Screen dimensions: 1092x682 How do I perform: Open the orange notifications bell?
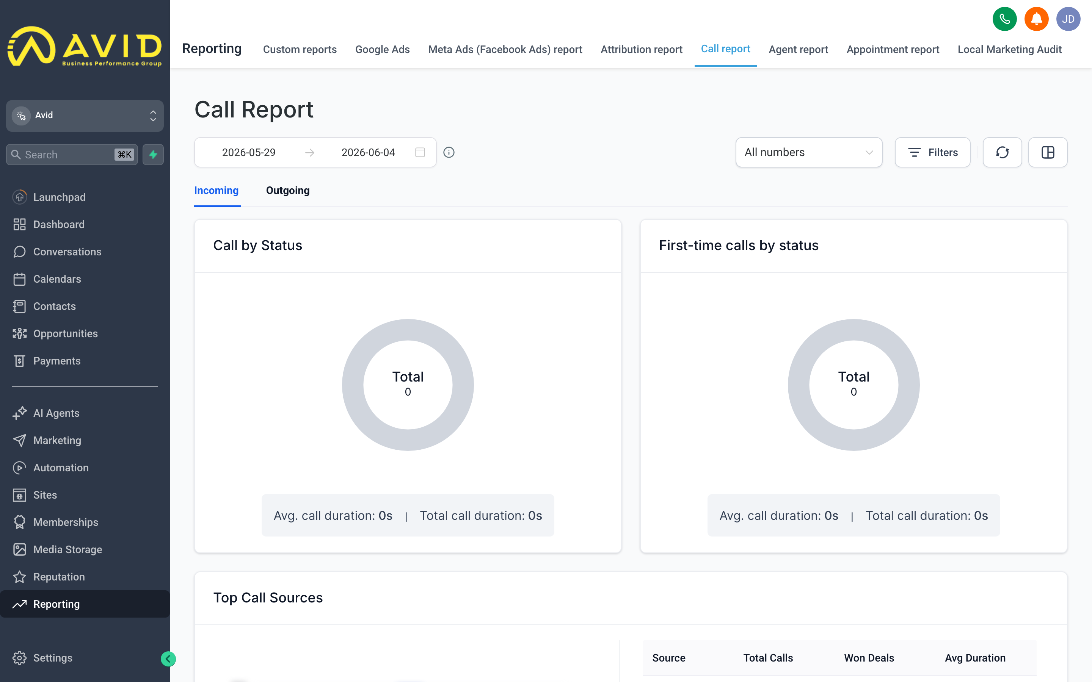tap(1037, 19)
